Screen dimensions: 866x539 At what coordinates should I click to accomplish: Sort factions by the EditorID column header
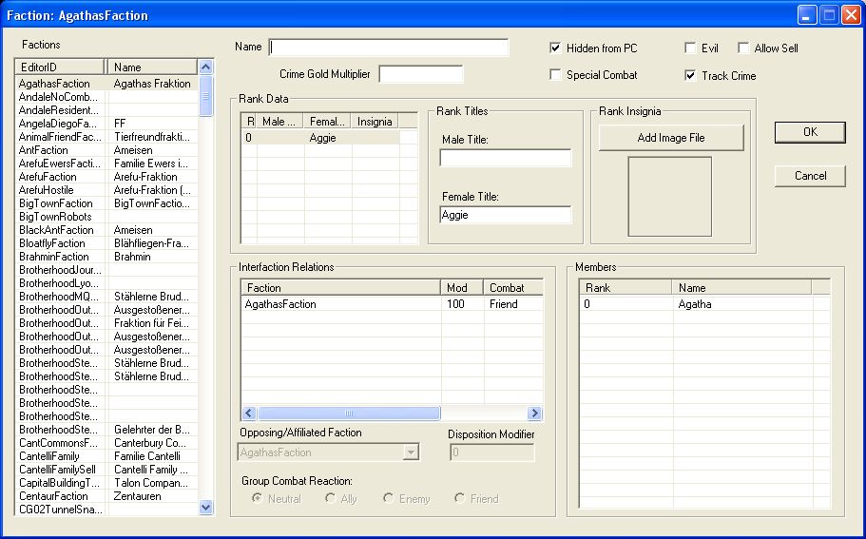click(x=60, y=67)
